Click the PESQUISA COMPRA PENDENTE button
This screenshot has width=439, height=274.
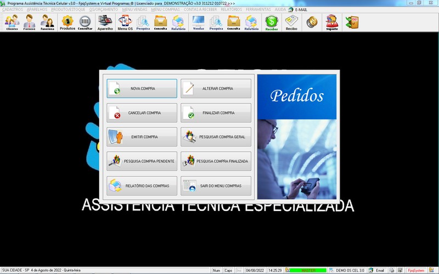click(x=142, y=161)
